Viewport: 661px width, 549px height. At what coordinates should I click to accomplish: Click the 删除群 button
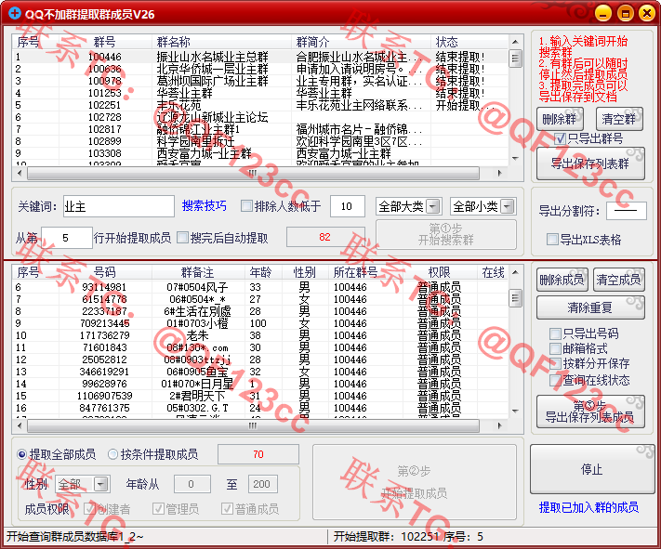tap(560, 119)
